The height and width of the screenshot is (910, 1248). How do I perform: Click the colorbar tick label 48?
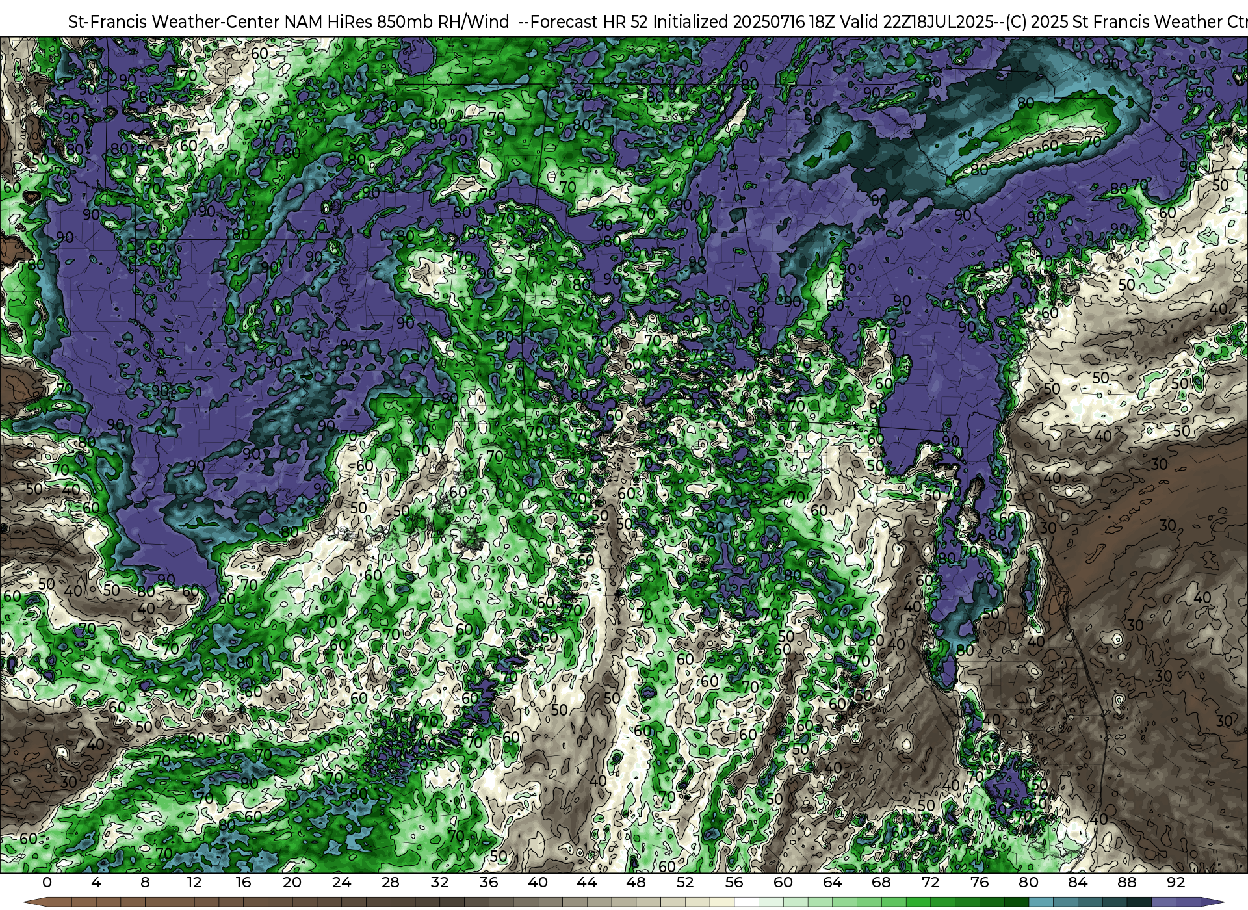(x=636, y=883)
